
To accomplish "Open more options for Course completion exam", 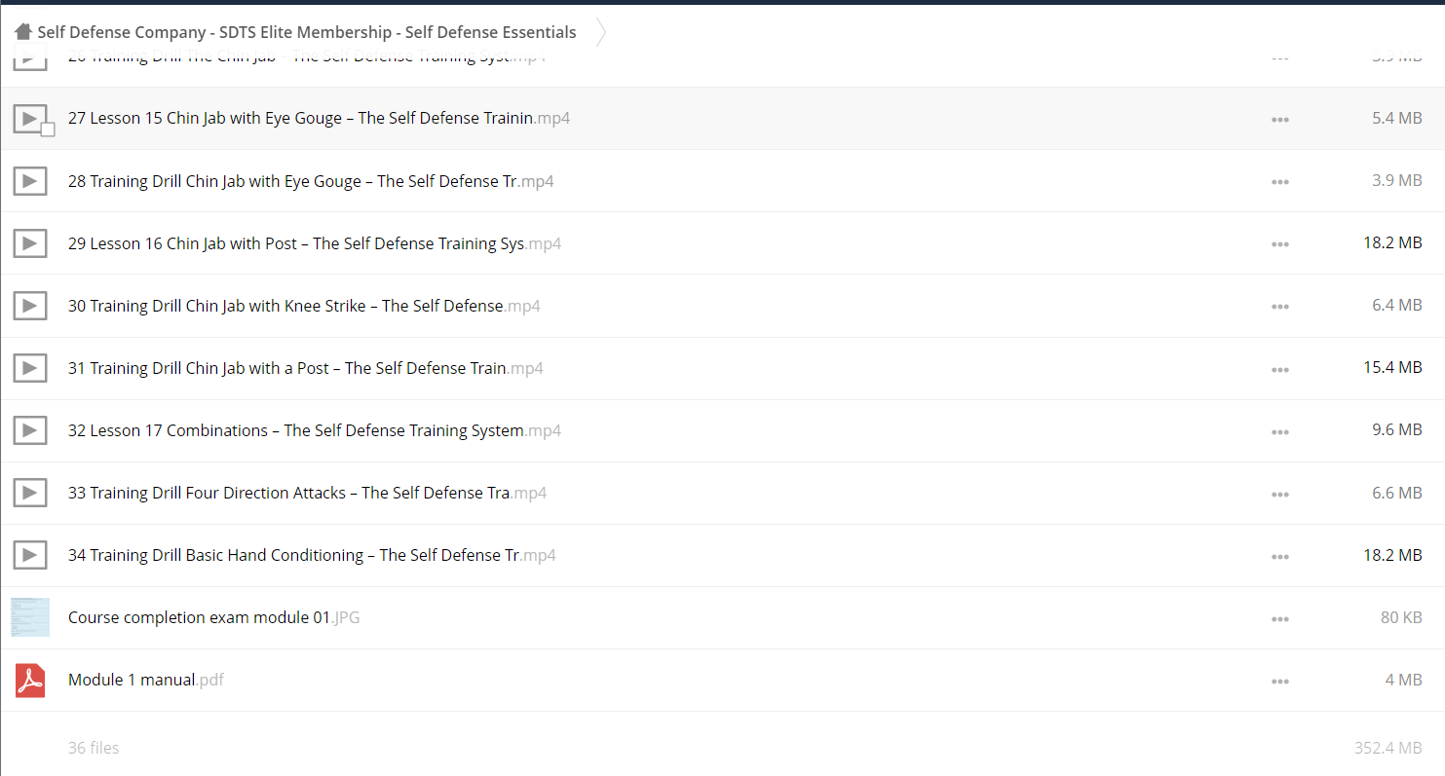I will pyautogui.click(x=1280, y=618).
